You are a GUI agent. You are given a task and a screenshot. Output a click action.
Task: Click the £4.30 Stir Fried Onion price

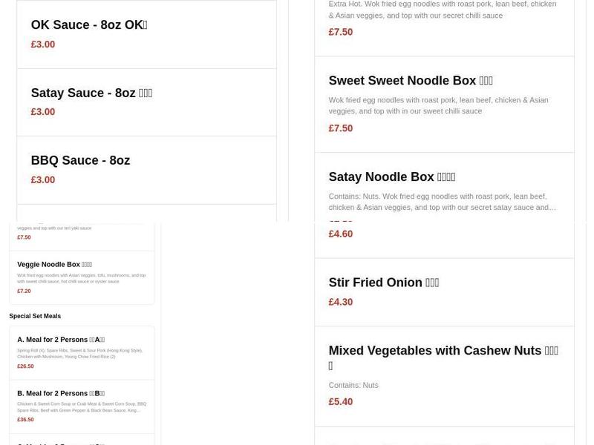tap(341, 302)
